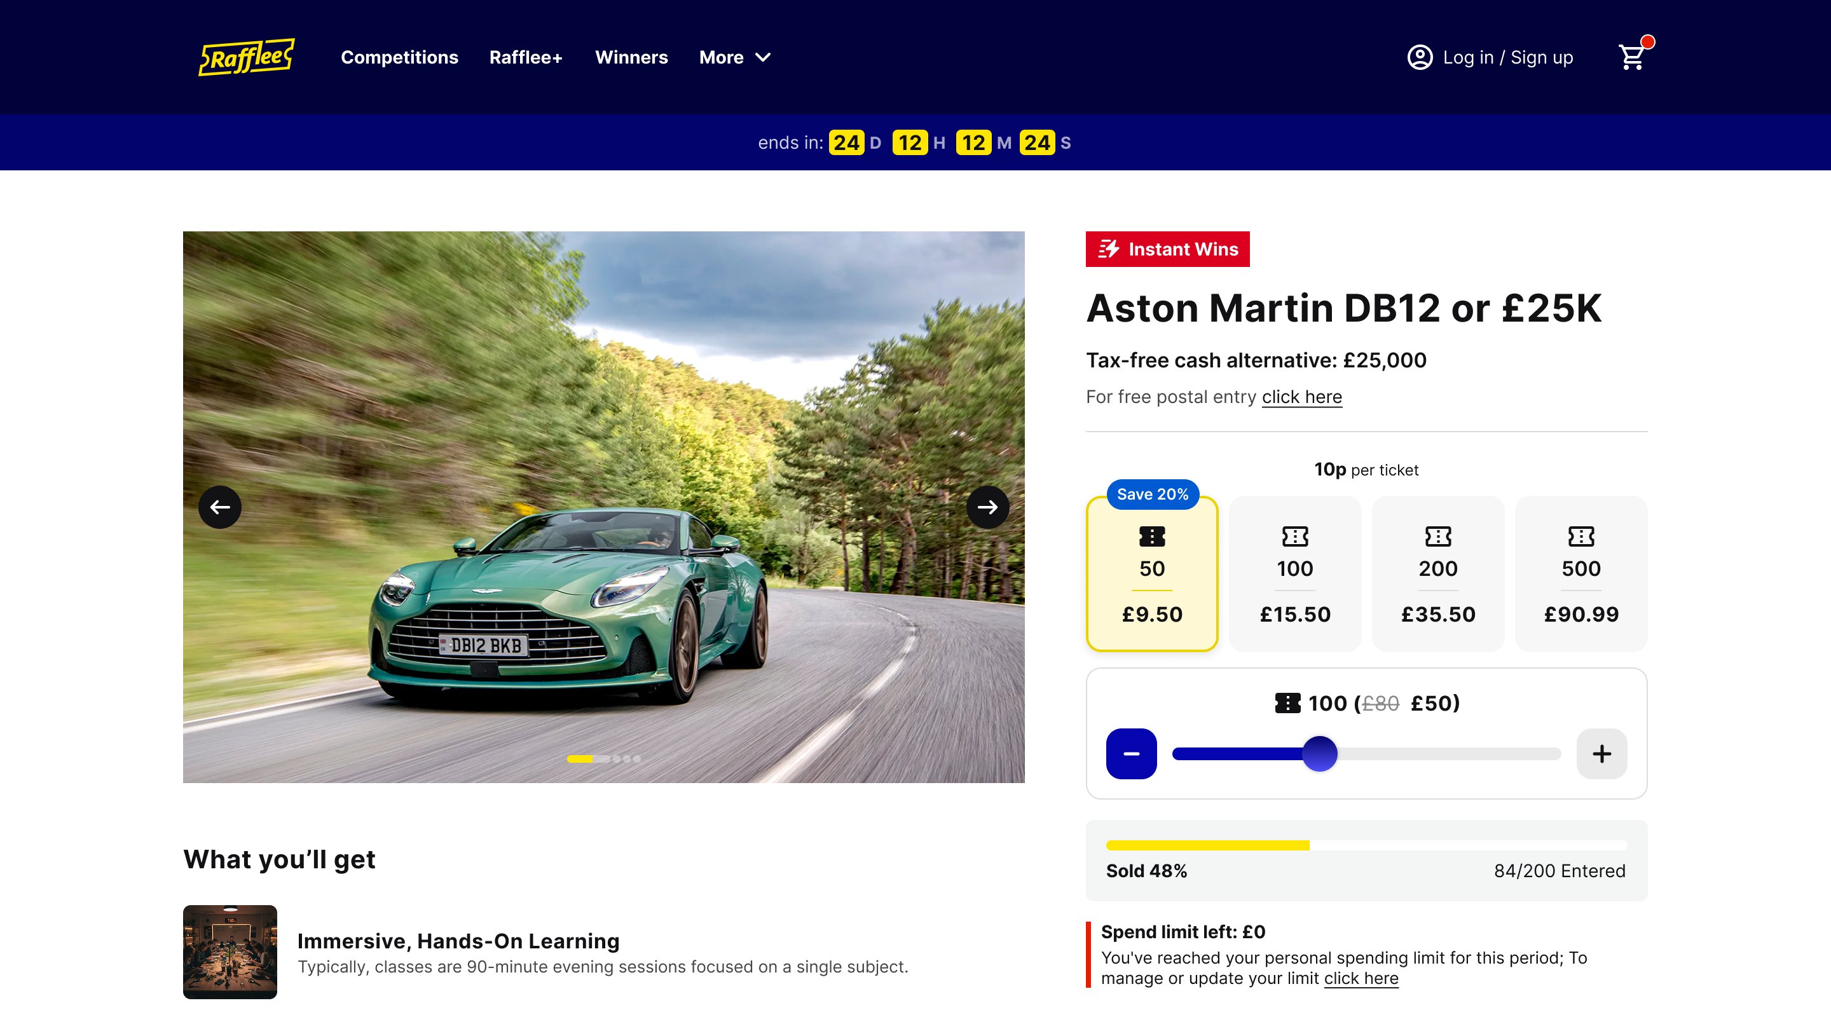Increase ticket count with plus button
1831x1017 pixels.
pyautogui.click(x=1601, y=753)
